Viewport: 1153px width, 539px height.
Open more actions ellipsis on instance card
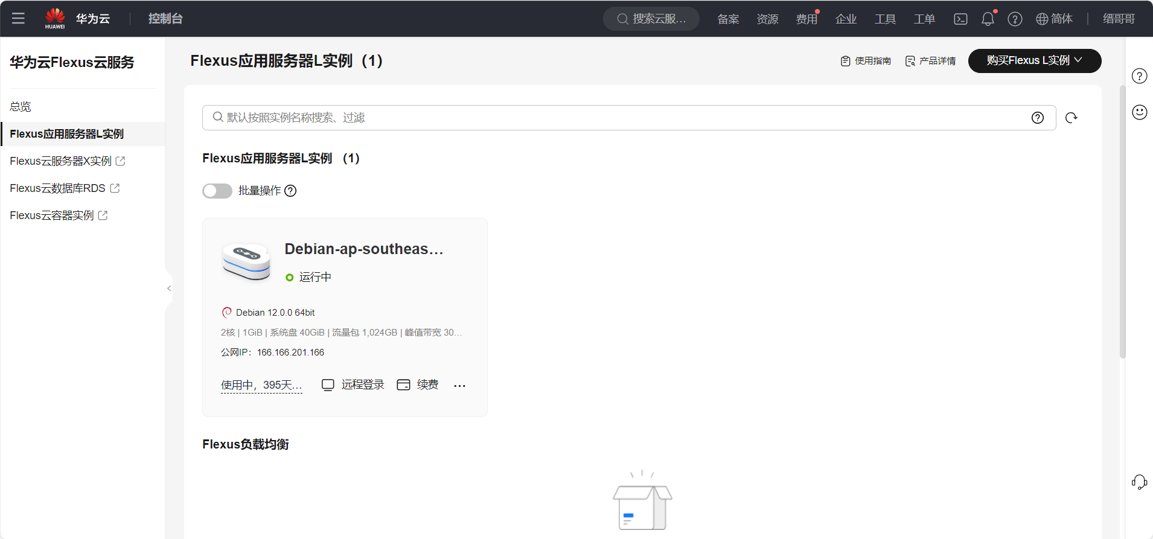coord(459,385)
